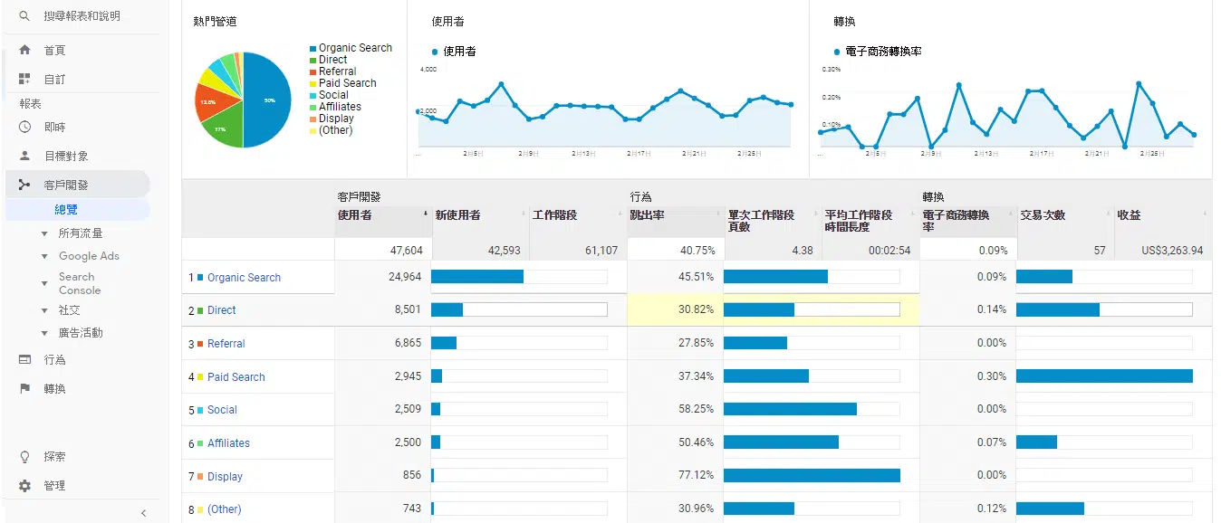Open the 新使用者 column dropdown

click(x=524, y=215)
